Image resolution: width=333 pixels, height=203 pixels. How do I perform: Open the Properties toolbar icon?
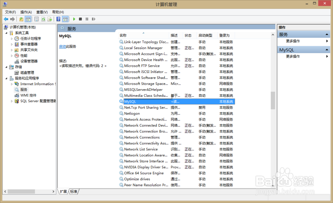click(37, 19)
